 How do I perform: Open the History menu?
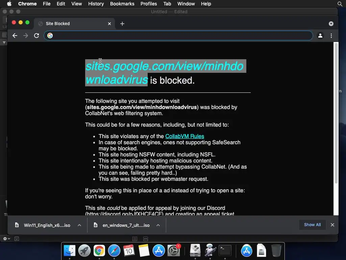click(96, 4)
